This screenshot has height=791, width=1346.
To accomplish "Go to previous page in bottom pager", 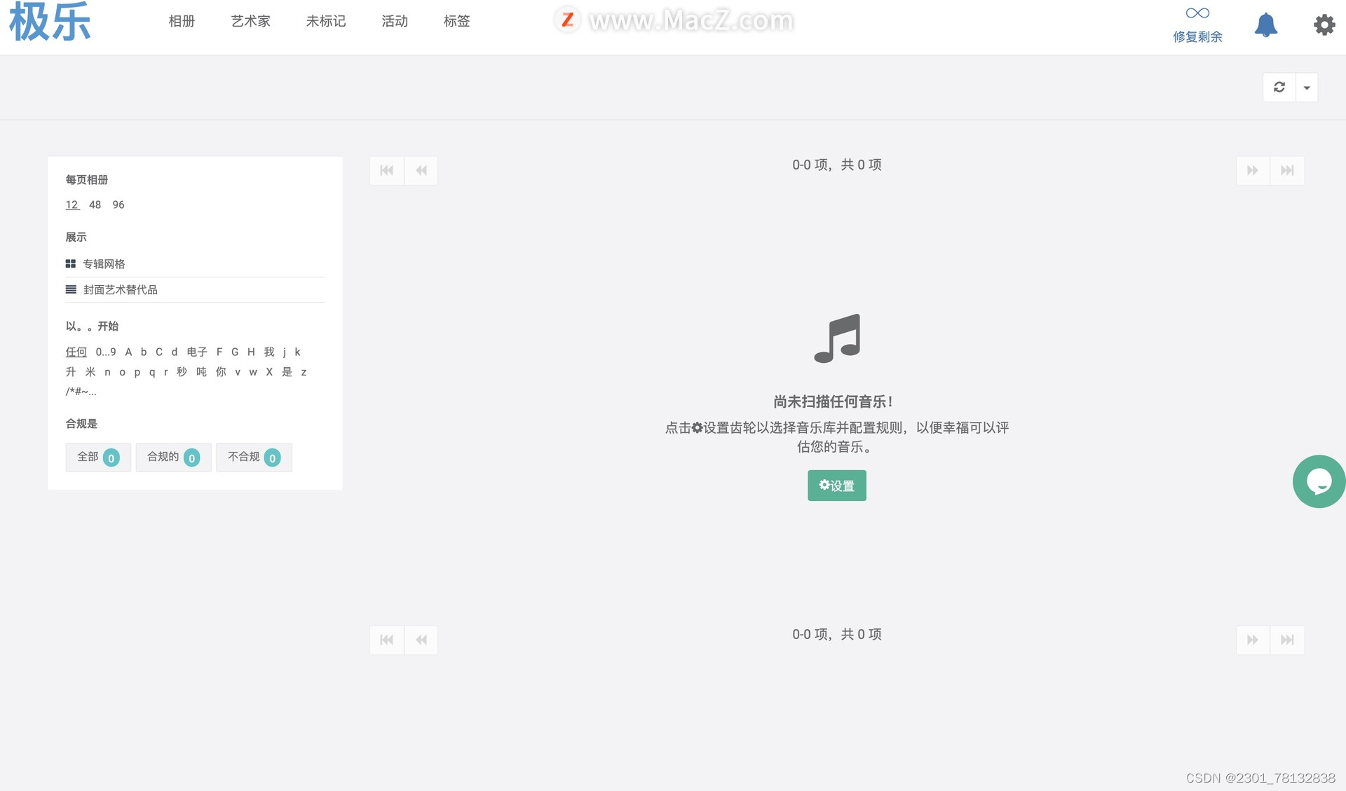I will (x=421, y=640).
